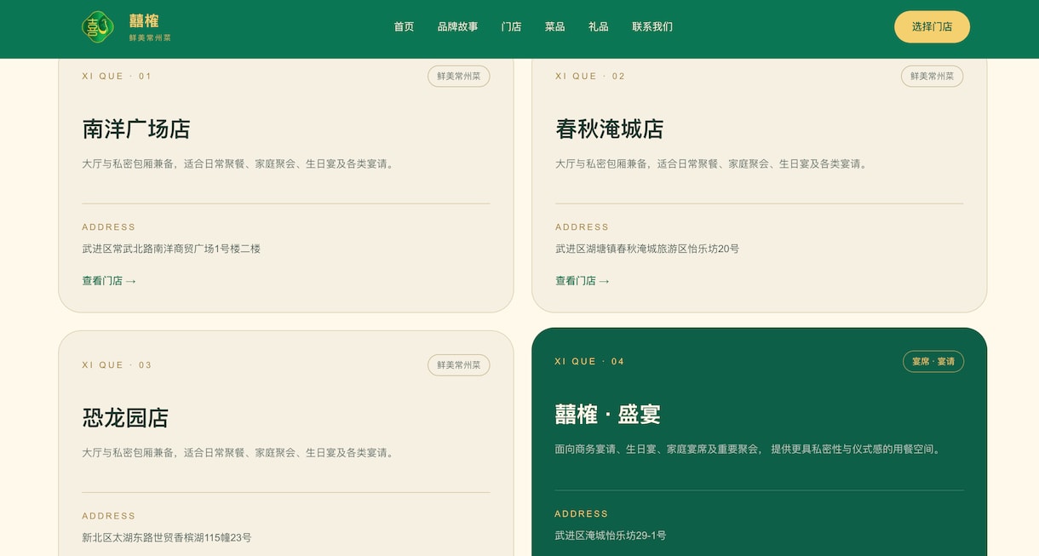Click the 南洋广场店 description text
The width and height of the screenshot is (1039, 556).
240,163
